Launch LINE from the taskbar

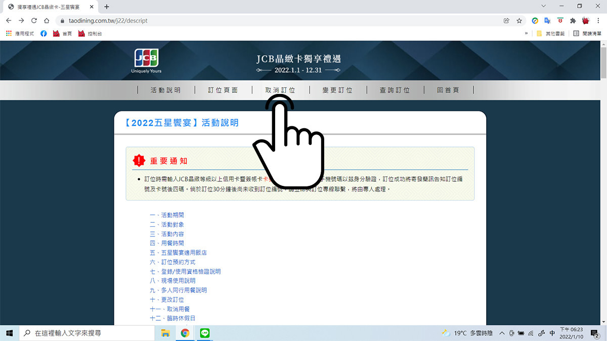point(204,333)
